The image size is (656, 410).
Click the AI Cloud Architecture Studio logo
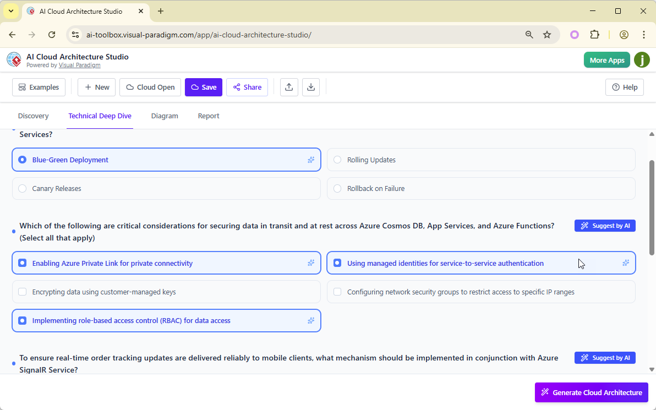(x=14, y=59)
